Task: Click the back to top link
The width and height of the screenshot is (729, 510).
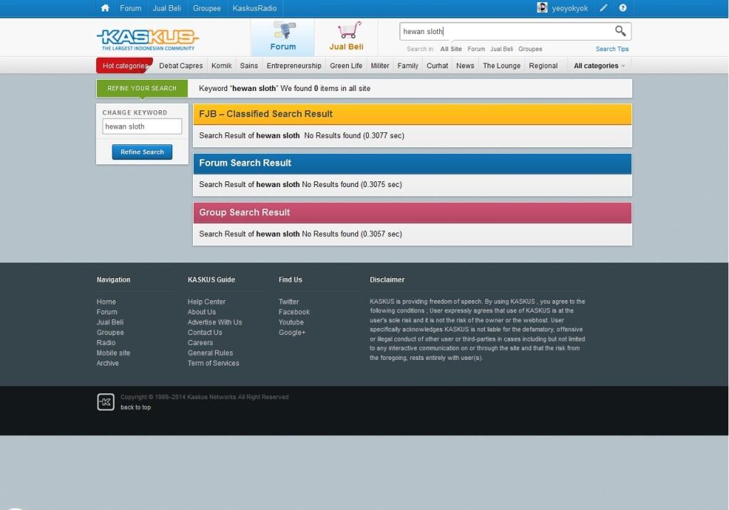Action: click(135, 408)
